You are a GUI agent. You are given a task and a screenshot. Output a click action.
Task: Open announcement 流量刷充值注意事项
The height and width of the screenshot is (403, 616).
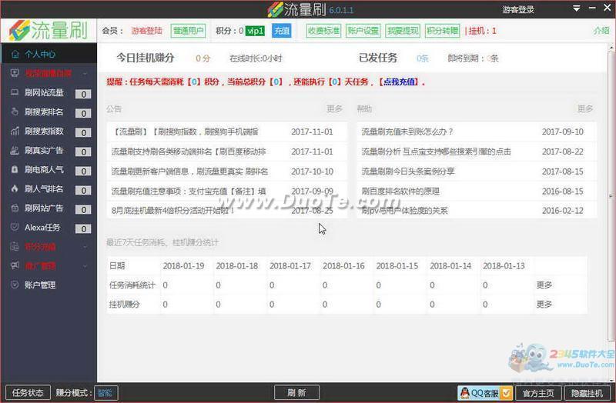click(189, 191)
